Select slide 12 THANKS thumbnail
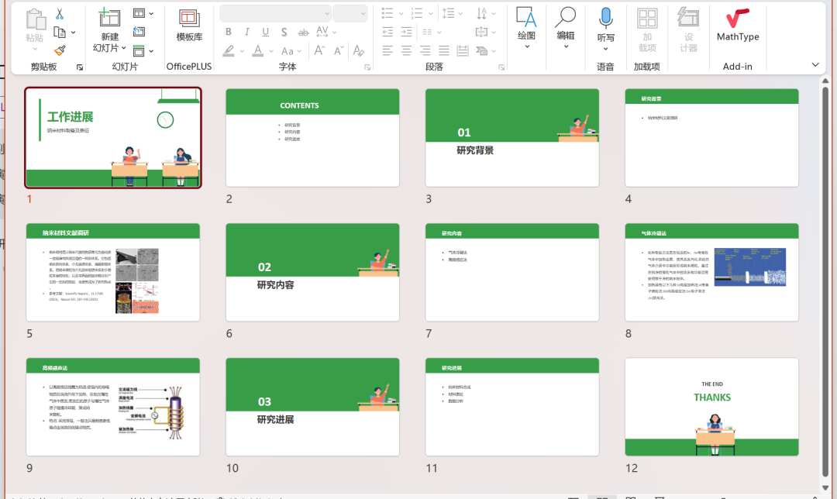The height and width of the screenshot is (499, 837). (x=711, y=407)
